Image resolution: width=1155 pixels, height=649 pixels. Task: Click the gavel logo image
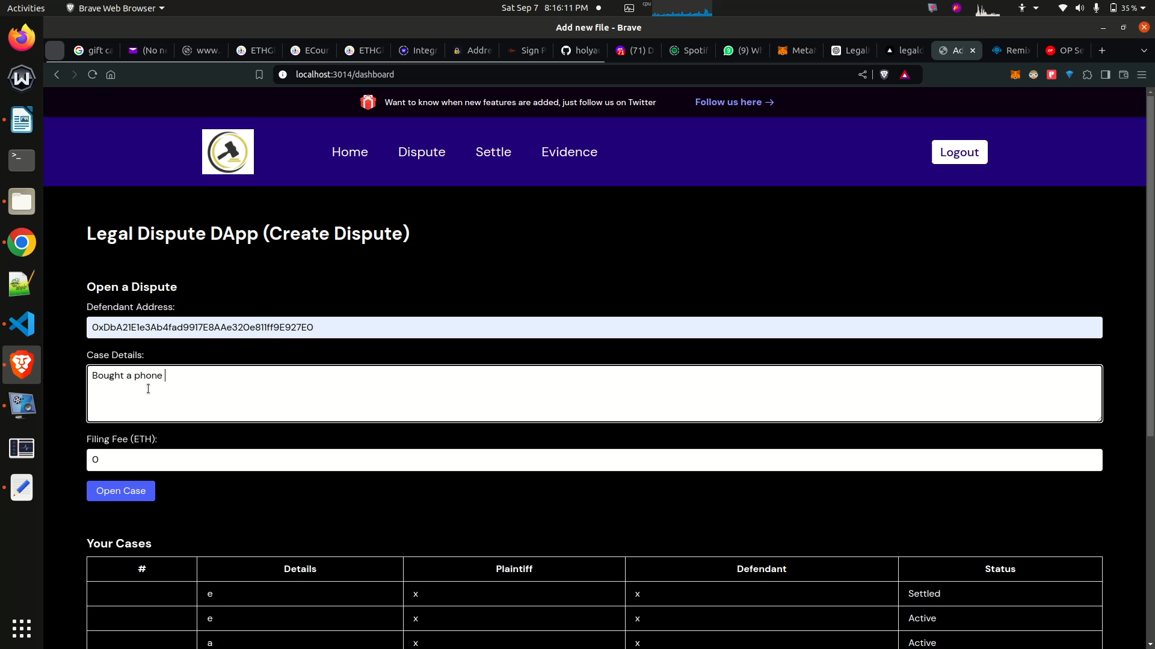point(228,152)
